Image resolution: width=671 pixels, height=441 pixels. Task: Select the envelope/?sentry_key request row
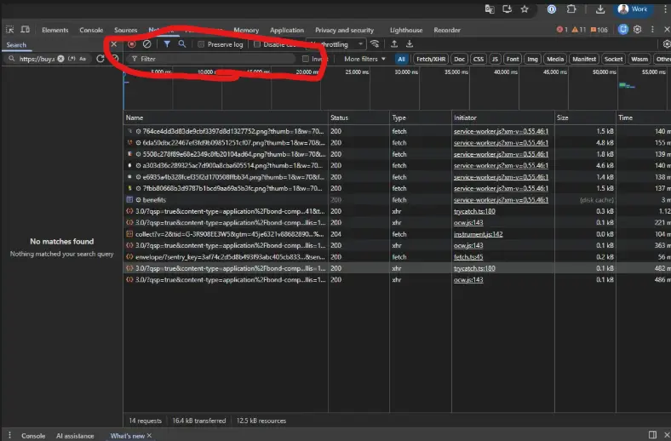pyautogui.click(x=397, y=256)
